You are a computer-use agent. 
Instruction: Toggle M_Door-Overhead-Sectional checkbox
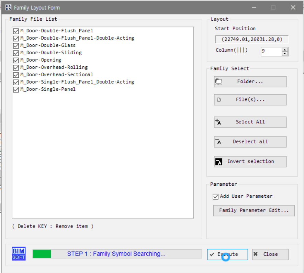[16, 75]
